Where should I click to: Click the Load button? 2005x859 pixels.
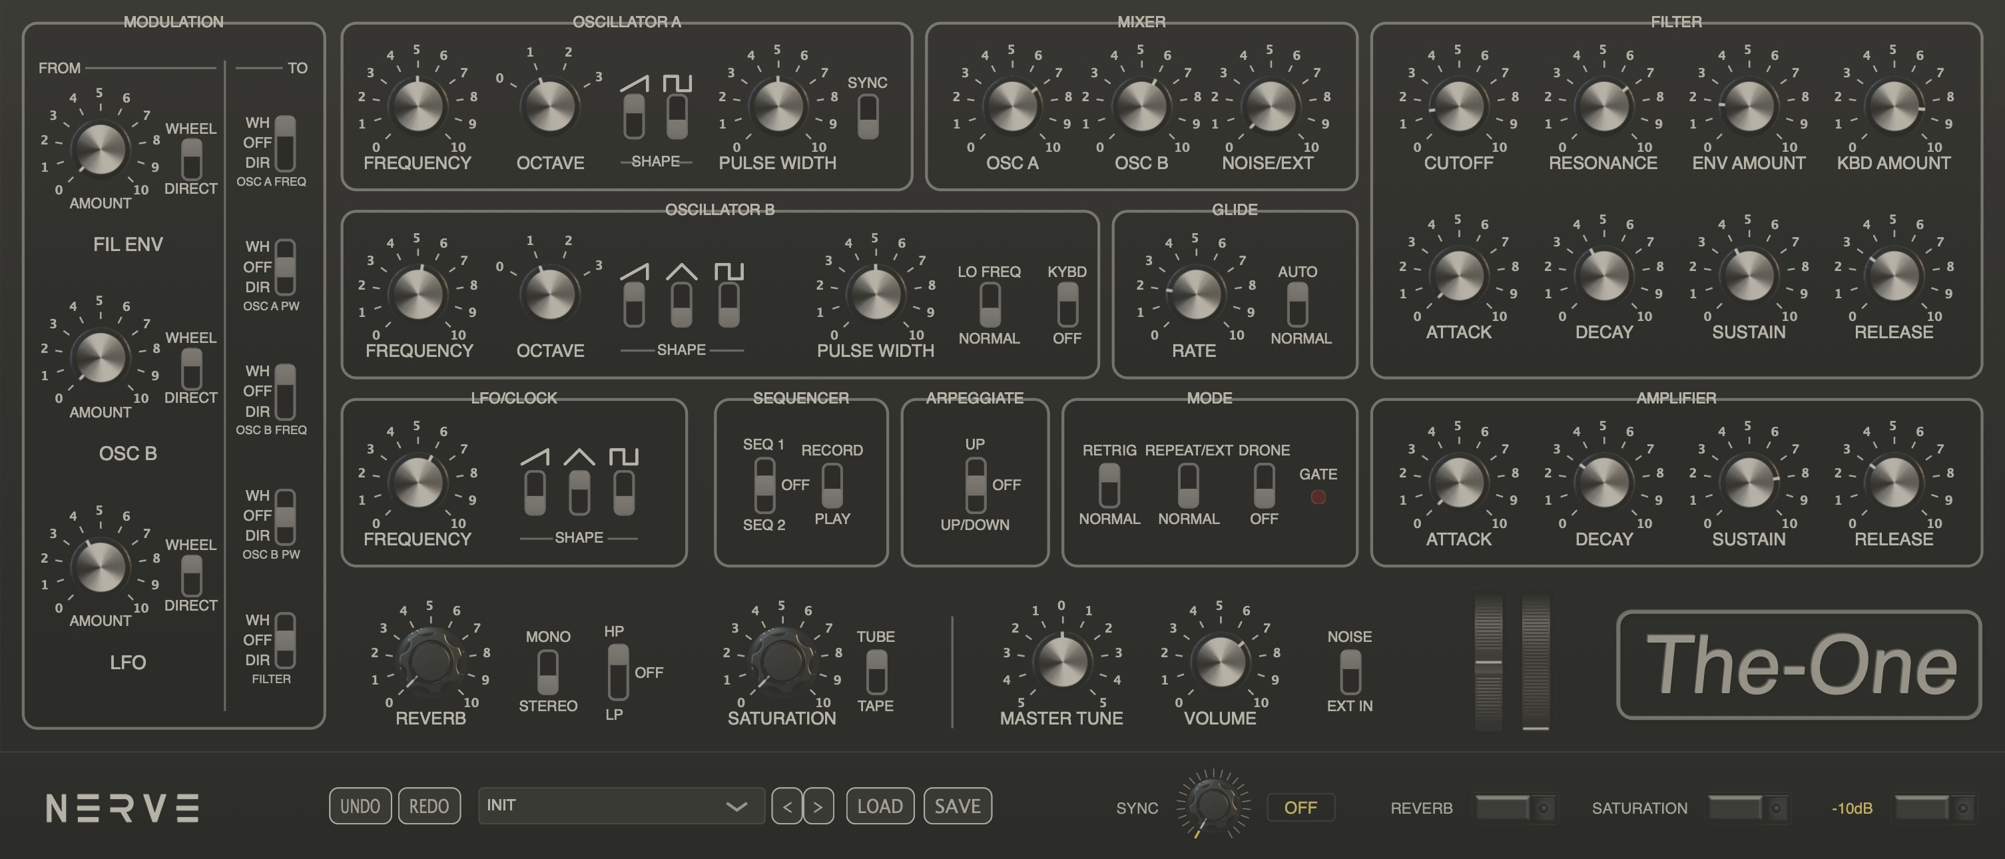(880, 806)
